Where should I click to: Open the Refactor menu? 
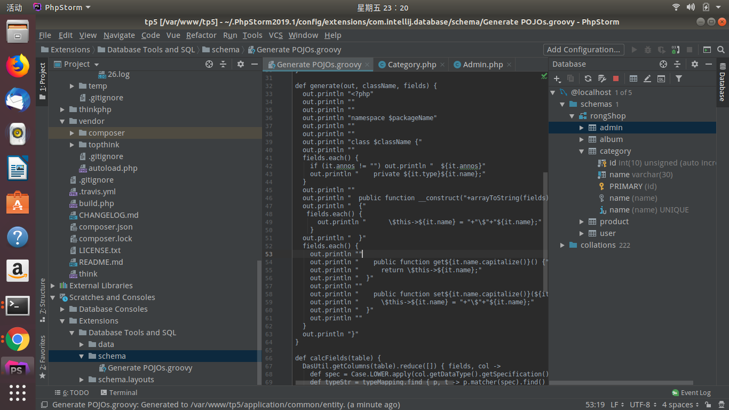click(x=201, y=35)
